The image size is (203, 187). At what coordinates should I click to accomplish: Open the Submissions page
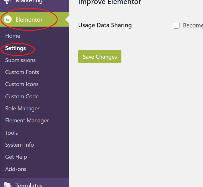pyautogui.click(x=20, y=60)
